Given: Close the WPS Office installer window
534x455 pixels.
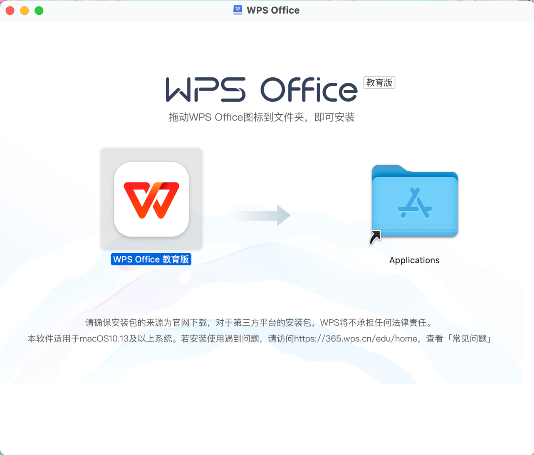Looking at the screenshot, I should tap(10, 11).
